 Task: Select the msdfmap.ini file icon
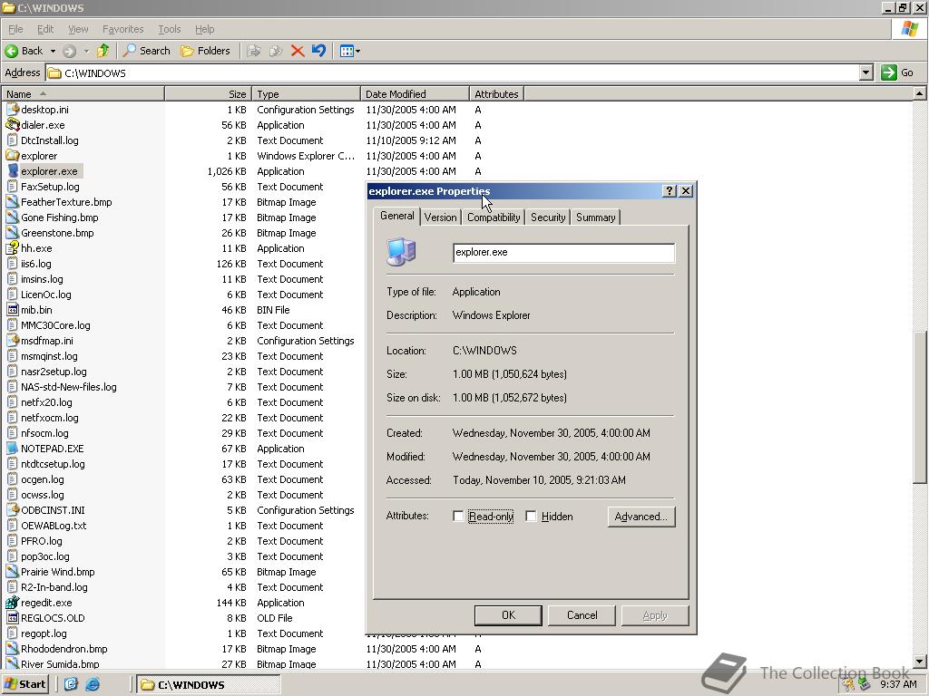click(12, 341)
